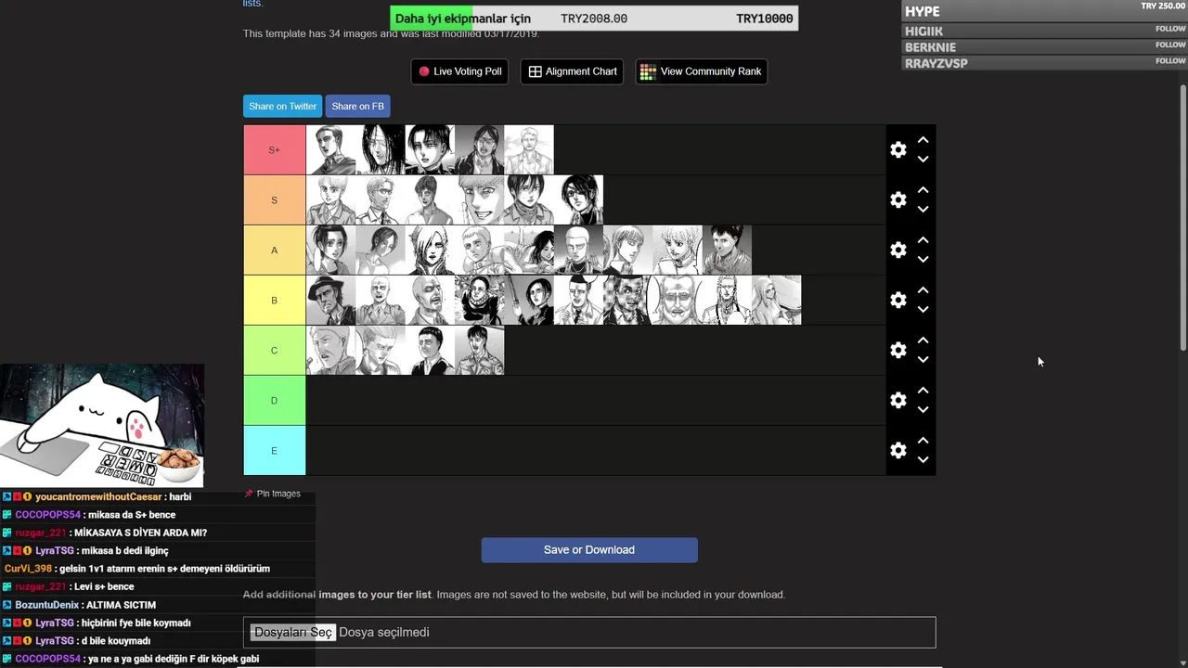Open settings gear for S tier

[897, 199]
